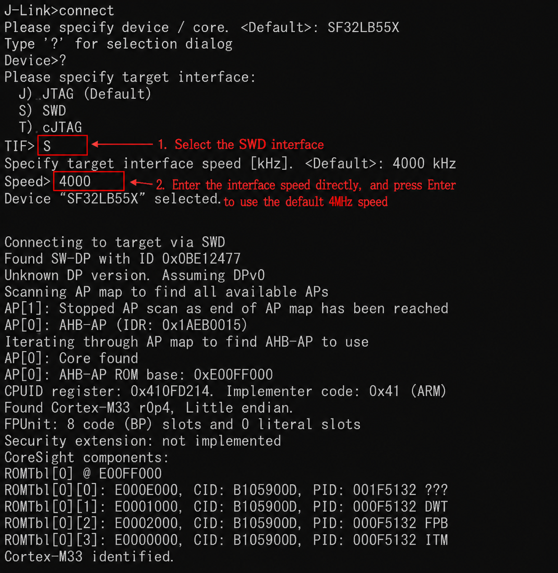The height and width of the screenshot is (573, 558).
Task: Click the red annotation 'Select the SWD interface'
Action: point(241,145)
